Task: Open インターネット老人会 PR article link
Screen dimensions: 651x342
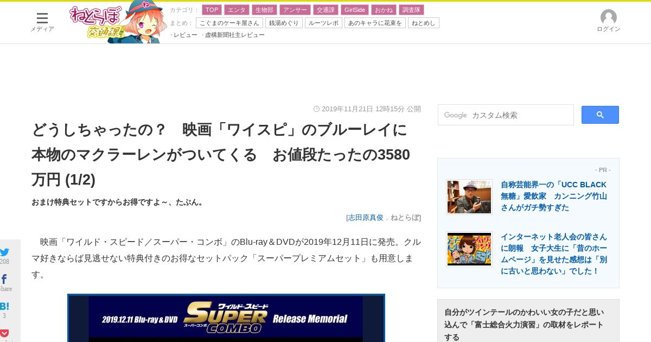Action: coord(554,254)
